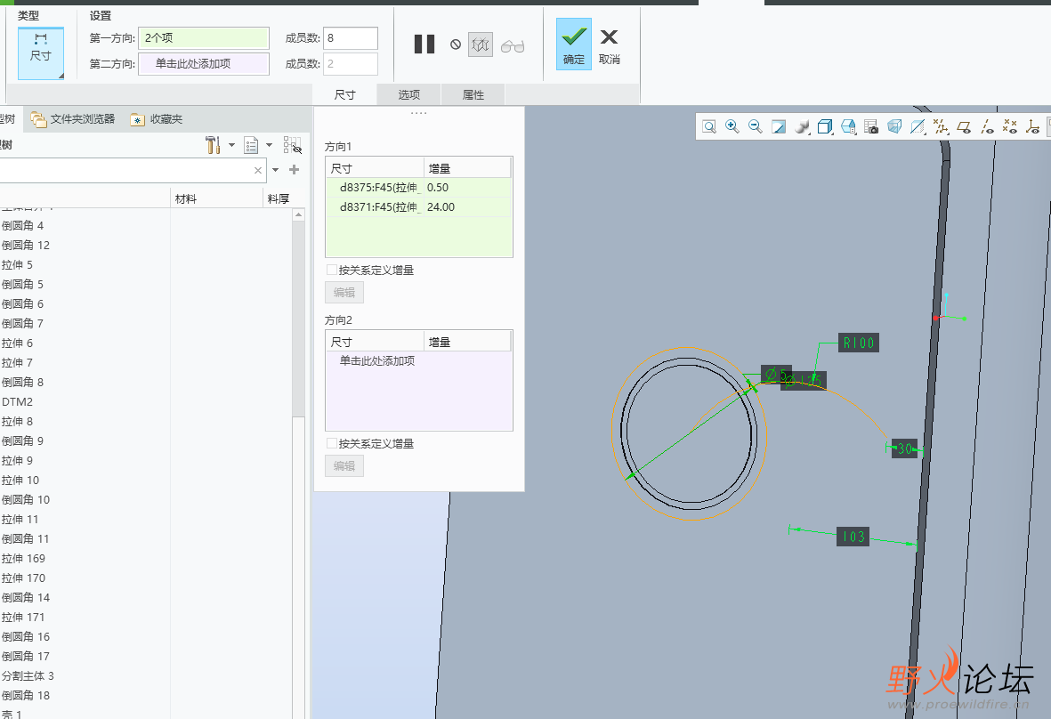
Task: Click the first-direction 成员数 field with 8
Action: coord(352,38)
